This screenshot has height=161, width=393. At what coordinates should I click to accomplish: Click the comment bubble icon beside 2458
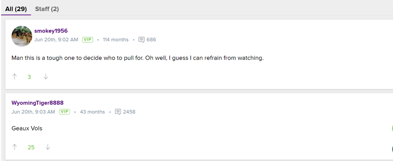(118, 112)
